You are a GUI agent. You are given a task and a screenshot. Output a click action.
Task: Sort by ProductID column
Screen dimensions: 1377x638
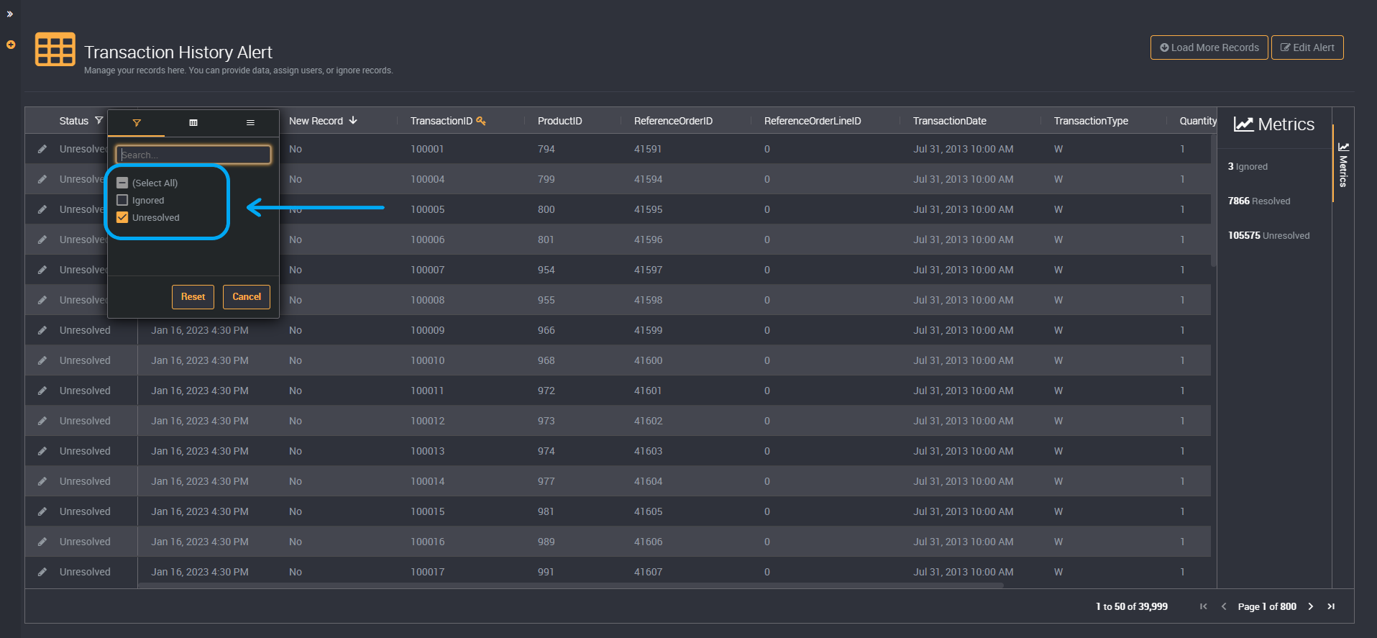[x=560, y=121]
